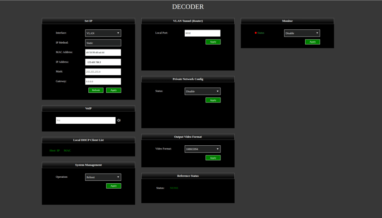Click the Reference Status panel header
The width and height of the screenshot is (382, 218).
pos(188,176)
